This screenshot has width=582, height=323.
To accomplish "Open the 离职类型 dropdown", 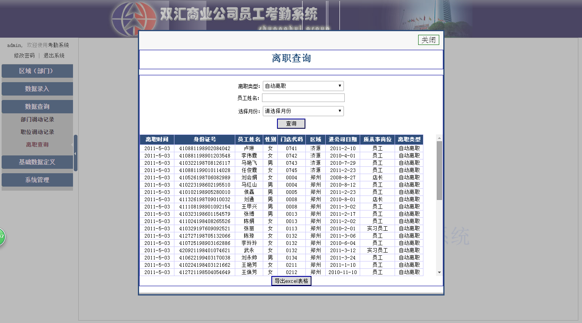I will pyautogui.click(x=303, y=86).
